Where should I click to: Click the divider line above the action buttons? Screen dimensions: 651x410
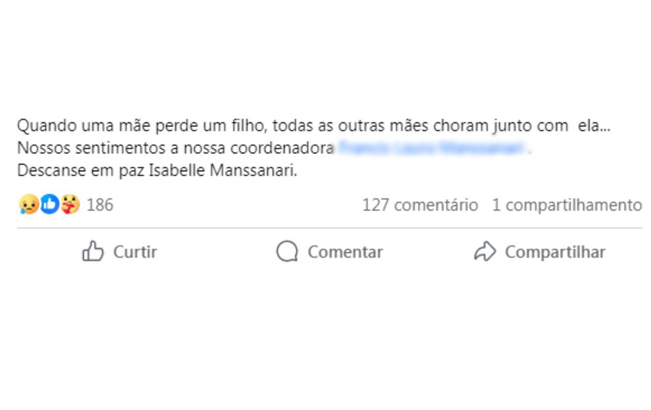click(329, 228)
